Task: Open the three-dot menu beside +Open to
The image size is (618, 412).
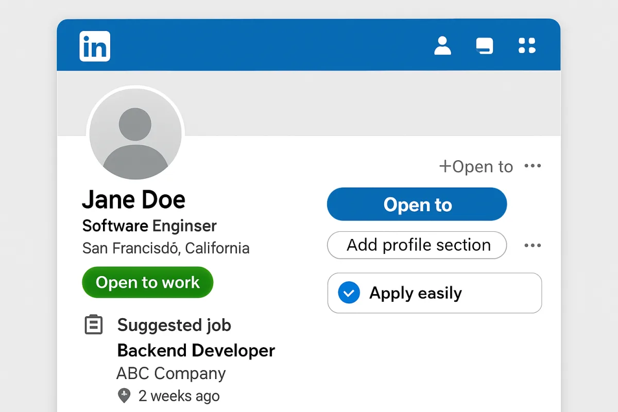Action: [533, 166]
